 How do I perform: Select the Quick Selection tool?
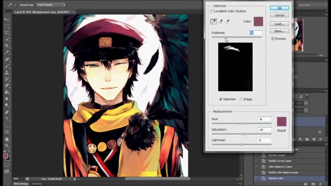(7, 39)
